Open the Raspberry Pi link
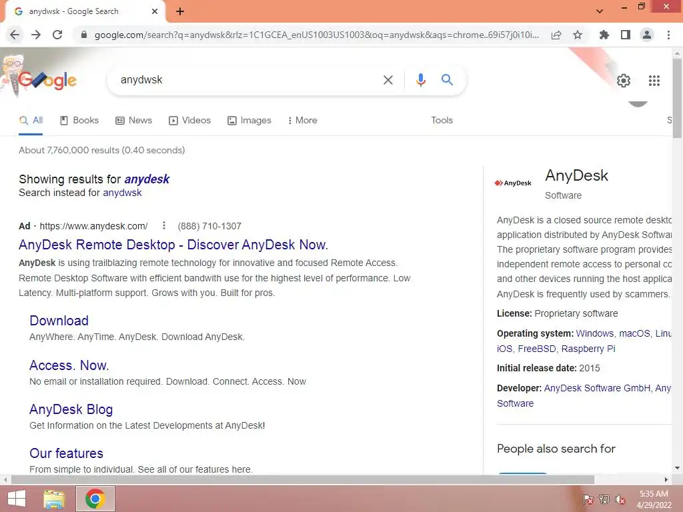683x512 pixels. coord(588,349)
